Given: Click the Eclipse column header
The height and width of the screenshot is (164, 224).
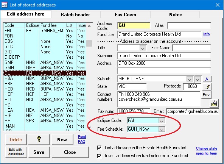Looking at the screenshot, I should tap(32, 25).
